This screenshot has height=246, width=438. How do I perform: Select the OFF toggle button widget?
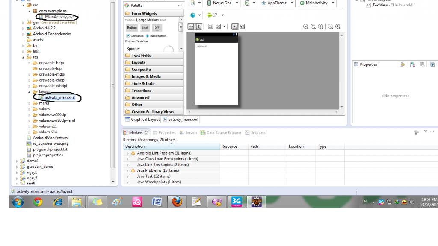coord(157,28)
